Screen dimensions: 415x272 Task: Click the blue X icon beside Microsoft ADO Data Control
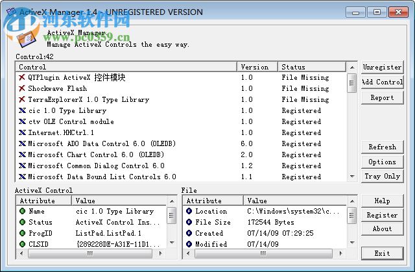point(22,143)
